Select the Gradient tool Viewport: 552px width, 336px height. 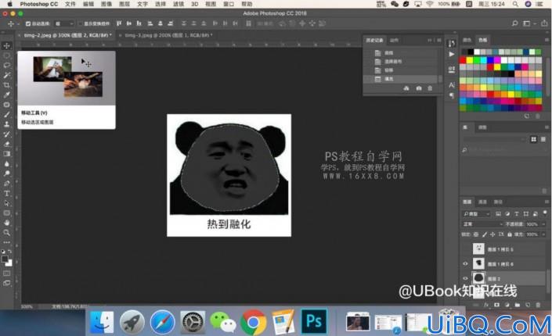point(7,154)
